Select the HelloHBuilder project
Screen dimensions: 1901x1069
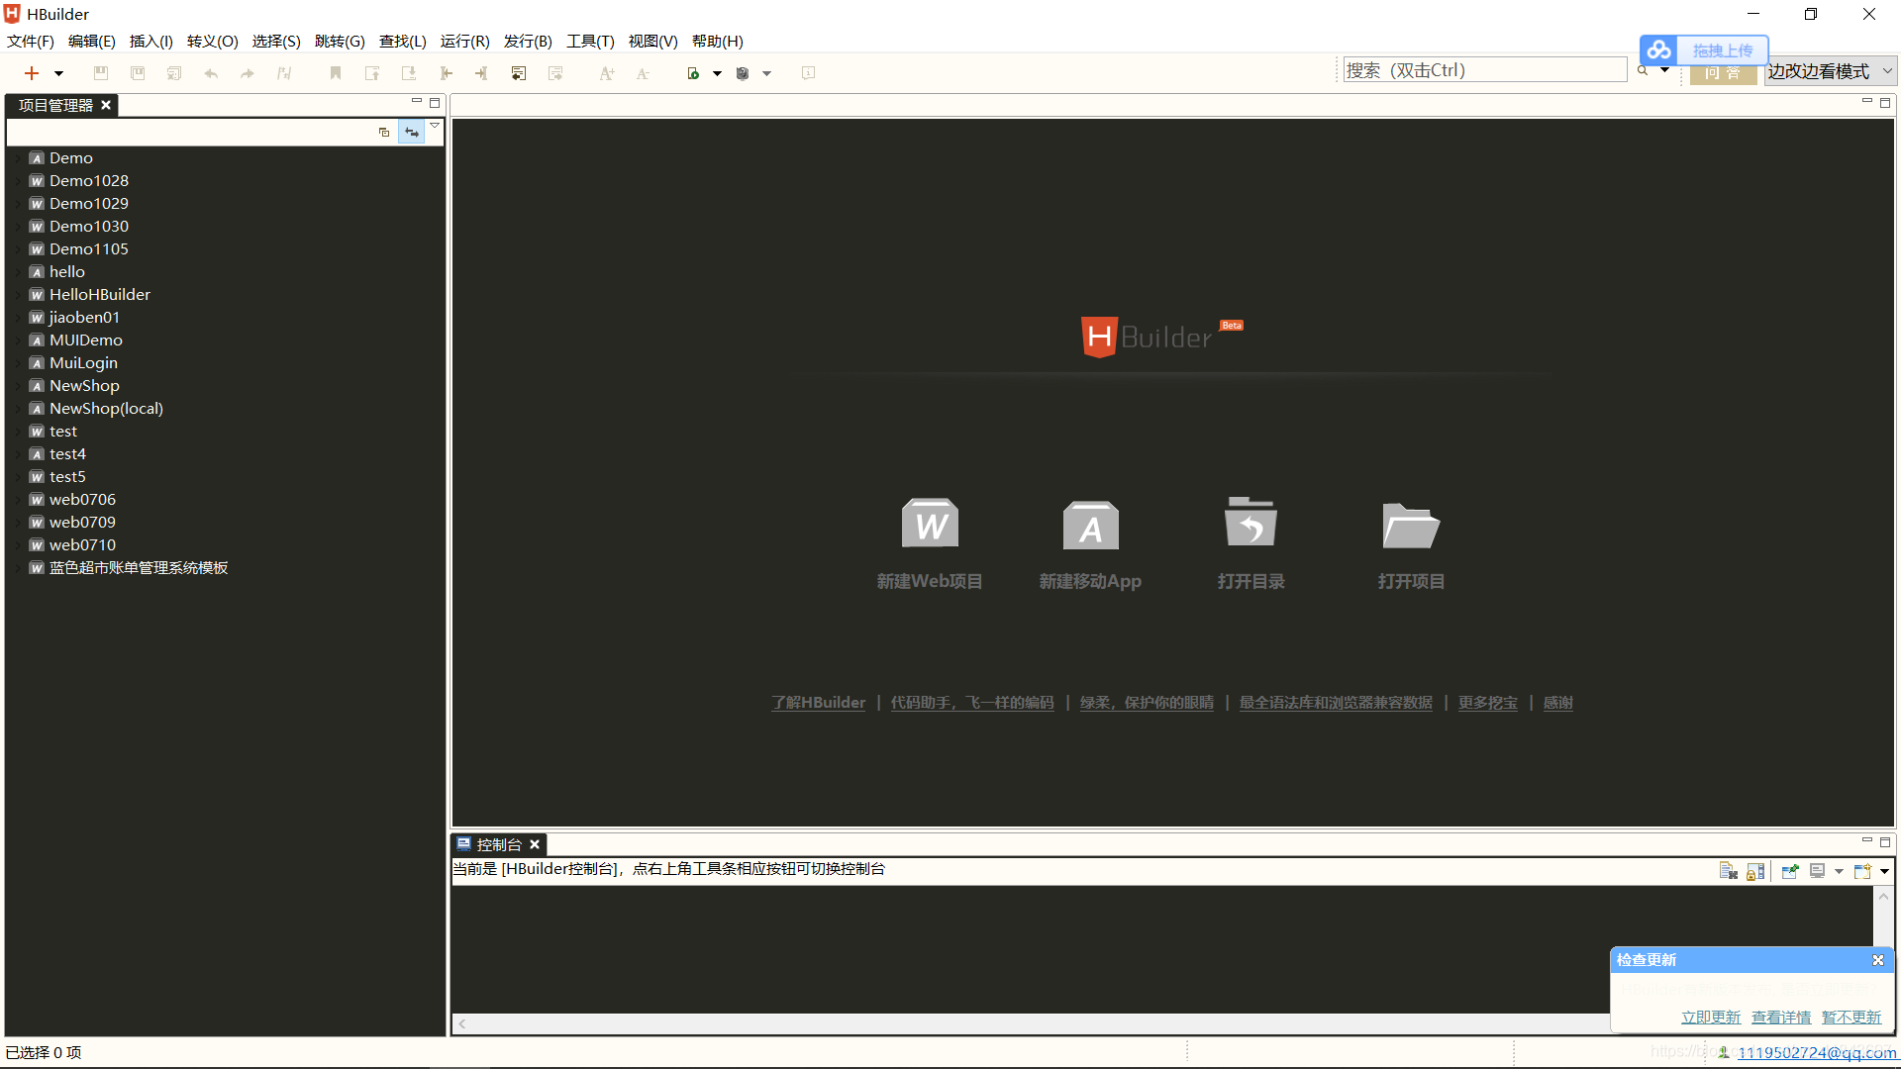click(x=100, y=294)
